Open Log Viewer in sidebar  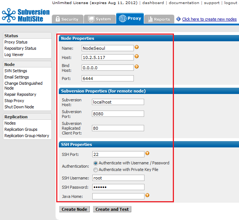coord(14,55)
